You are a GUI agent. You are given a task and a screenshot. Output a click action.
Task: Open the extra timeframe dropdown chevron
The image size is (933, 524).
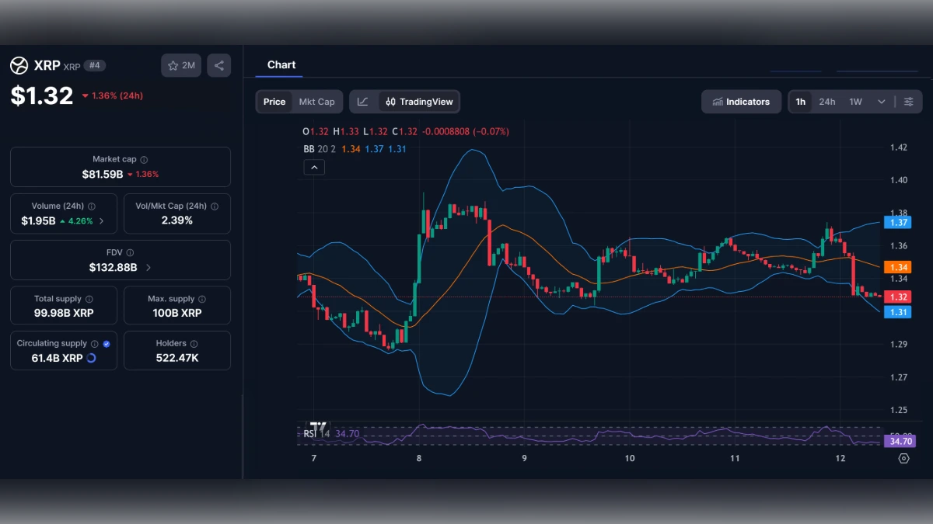pos(881,102)
